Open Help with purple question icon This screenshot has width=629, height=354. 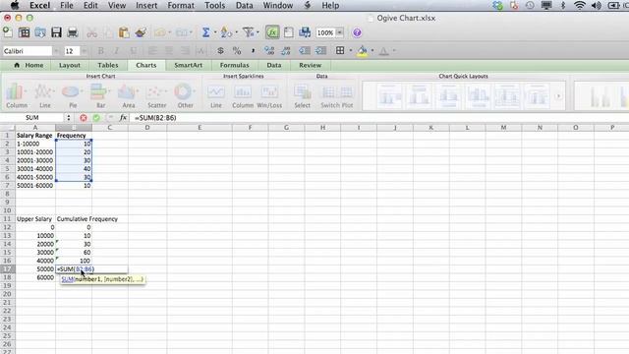point(357,32)
